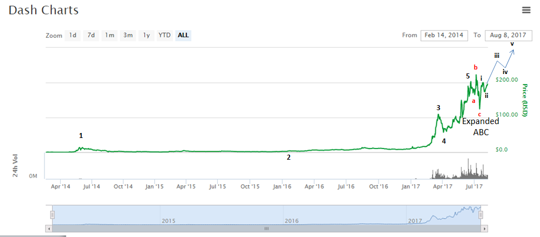Click the Dash Charts heading
This screenshot has width=540, height=237.
click(x=43, y=11)
